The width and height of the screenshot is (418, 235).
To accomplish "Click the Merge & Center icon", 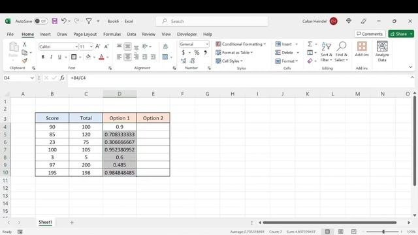I will pyautogui.click(x=165, y=57).
